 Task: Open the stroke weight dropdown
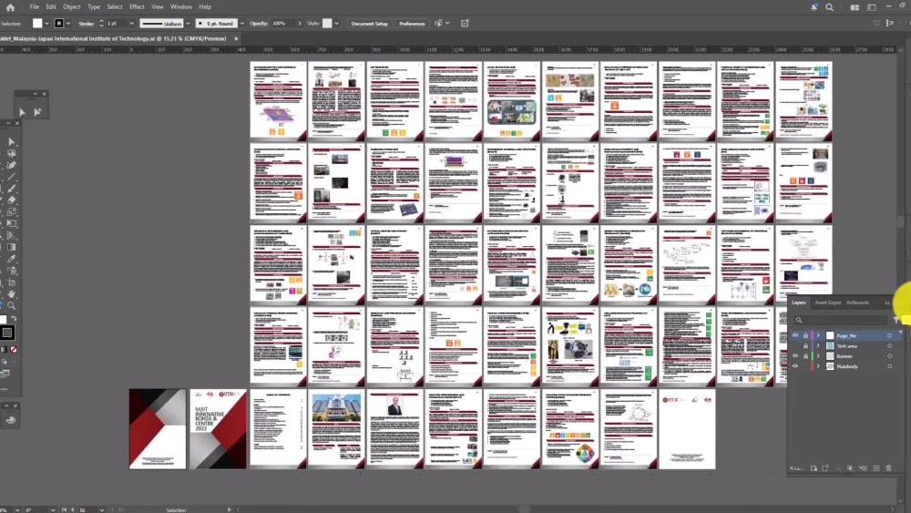(132, 24)
